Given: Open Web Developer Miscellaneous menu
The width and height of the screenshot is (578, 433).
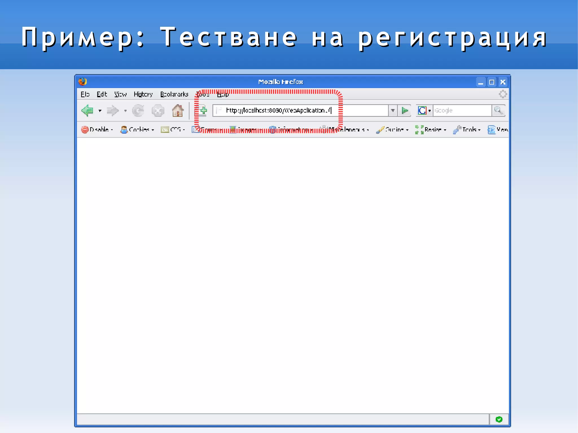Looking at the screenshot, I should point(344,129).
